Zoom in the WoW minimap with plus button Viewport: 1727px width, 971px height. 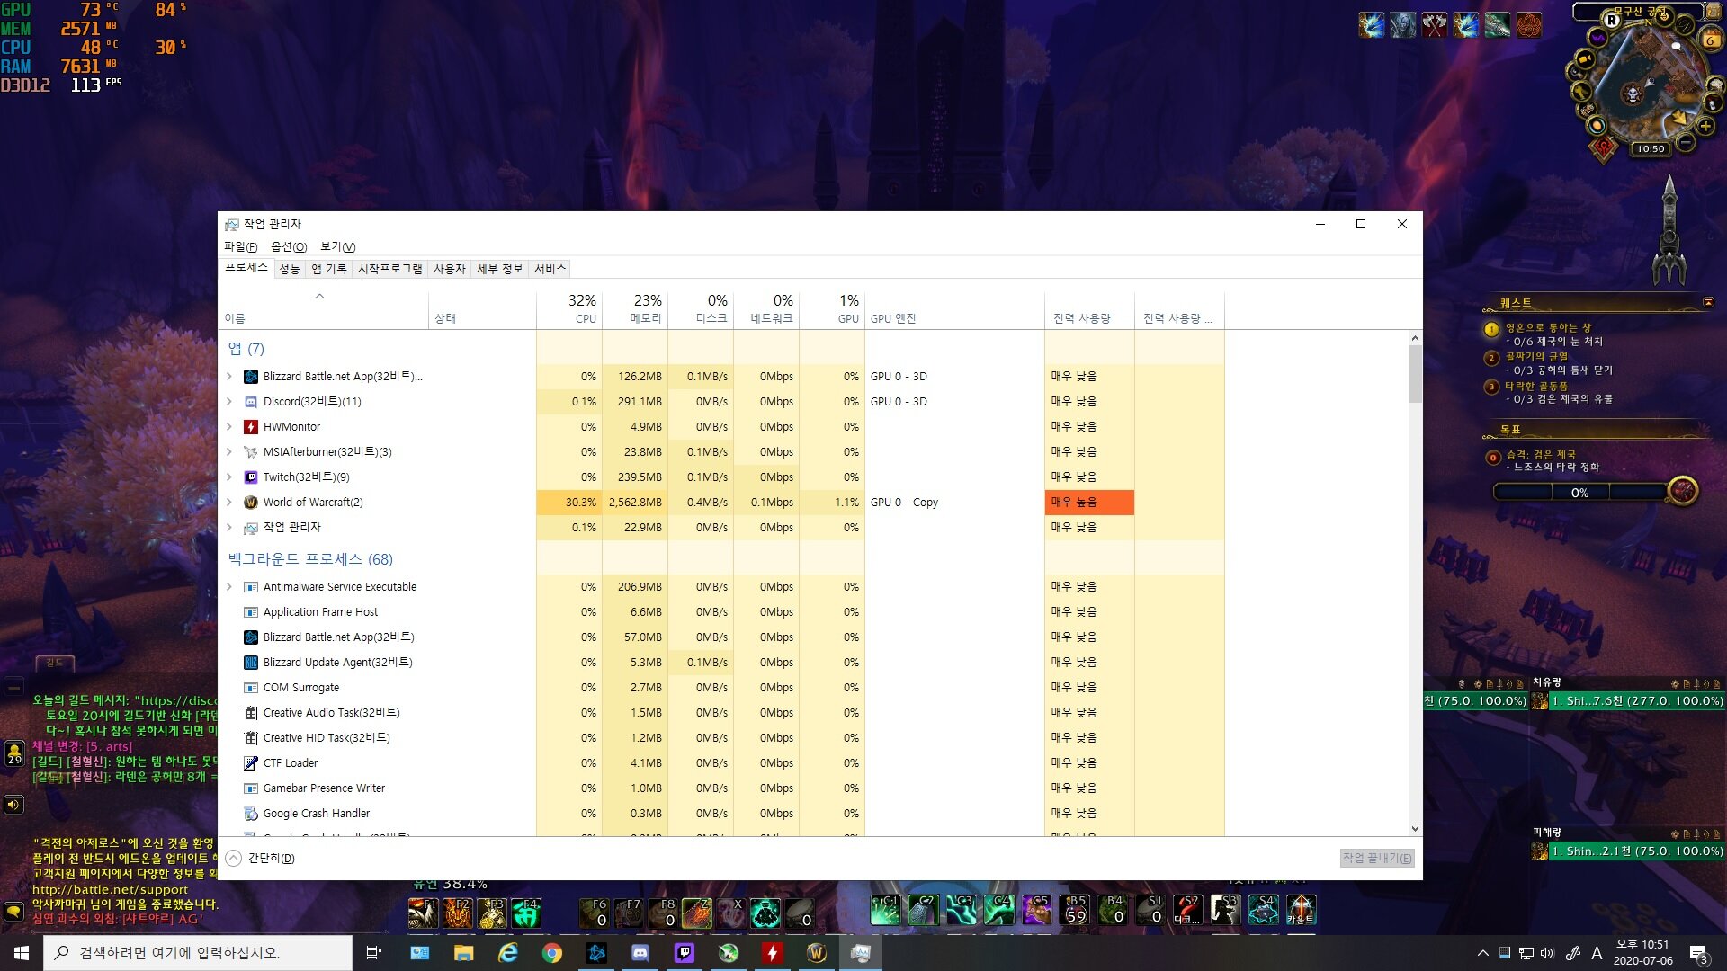1705,127
